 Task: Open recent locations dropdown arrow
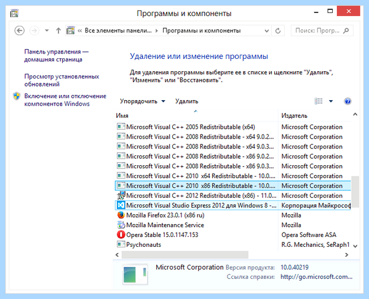pos(47,31)
